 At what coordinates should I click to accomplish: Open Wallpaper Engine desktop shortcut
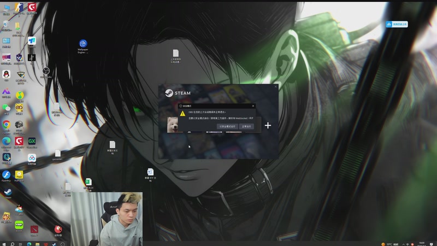(x=83, y=46)
